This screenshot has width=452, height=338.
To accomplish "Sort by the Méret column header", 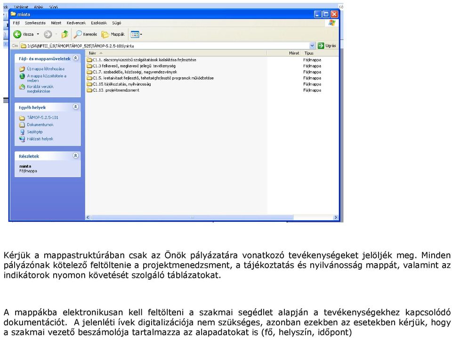I will (x=284, y=53).
